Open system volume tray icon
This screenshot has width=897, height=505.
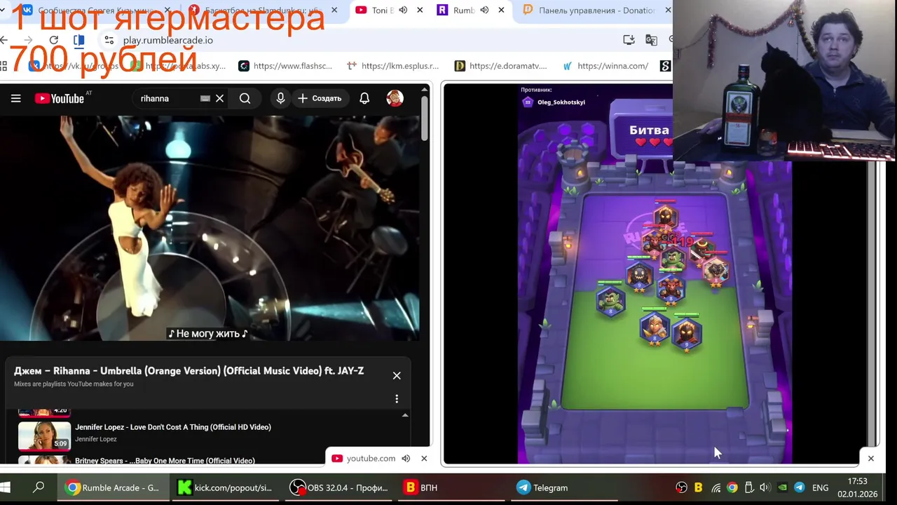[x=765, y=487]
